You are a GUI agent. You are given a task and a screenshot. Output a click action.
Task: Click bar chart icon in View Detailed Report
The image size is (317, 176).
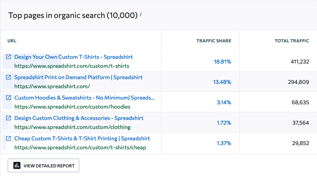tap(17, 165)
